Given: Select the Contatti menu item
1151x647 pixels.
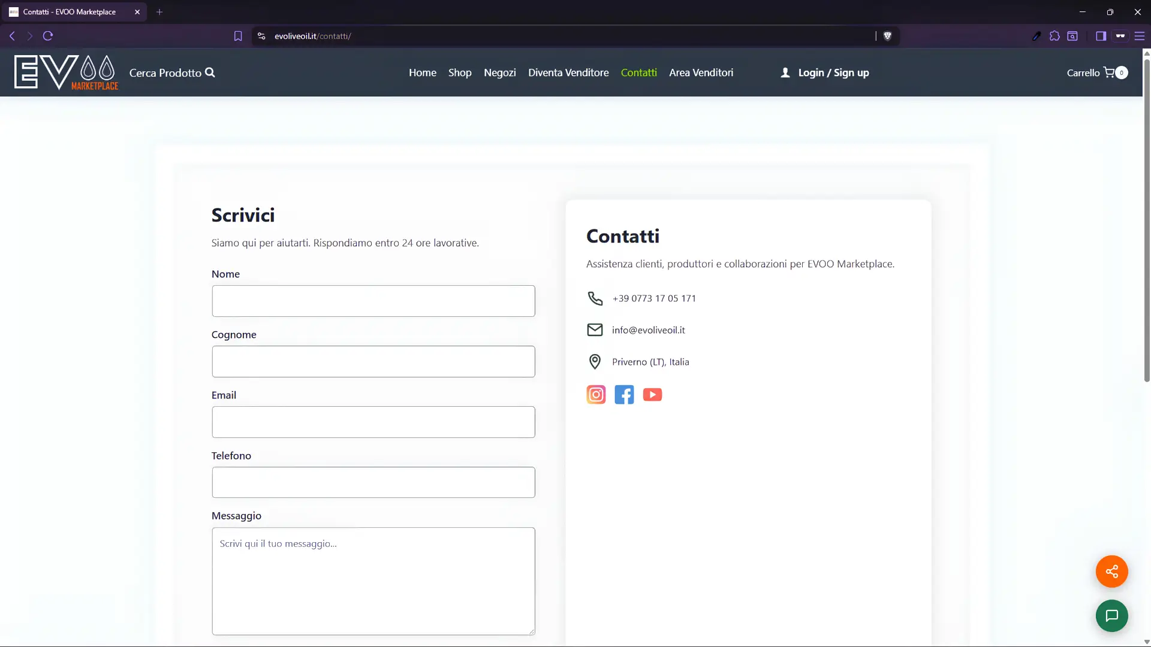Looking at the screenshot, I should (639, 72).
